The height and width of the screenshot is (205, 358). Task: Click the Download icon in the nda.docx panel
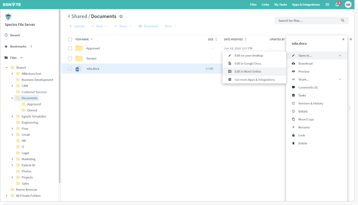click(294, 64)
